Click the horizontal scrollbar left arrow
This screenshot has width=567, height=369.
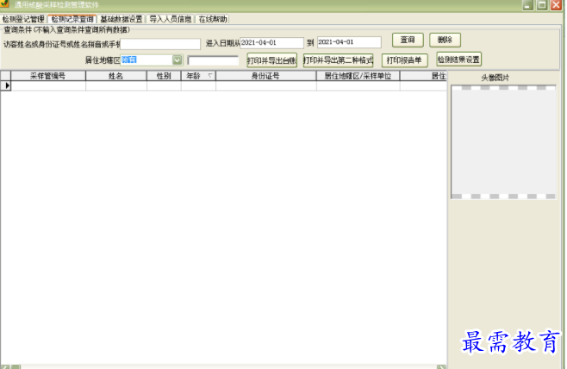click(4, 366)
